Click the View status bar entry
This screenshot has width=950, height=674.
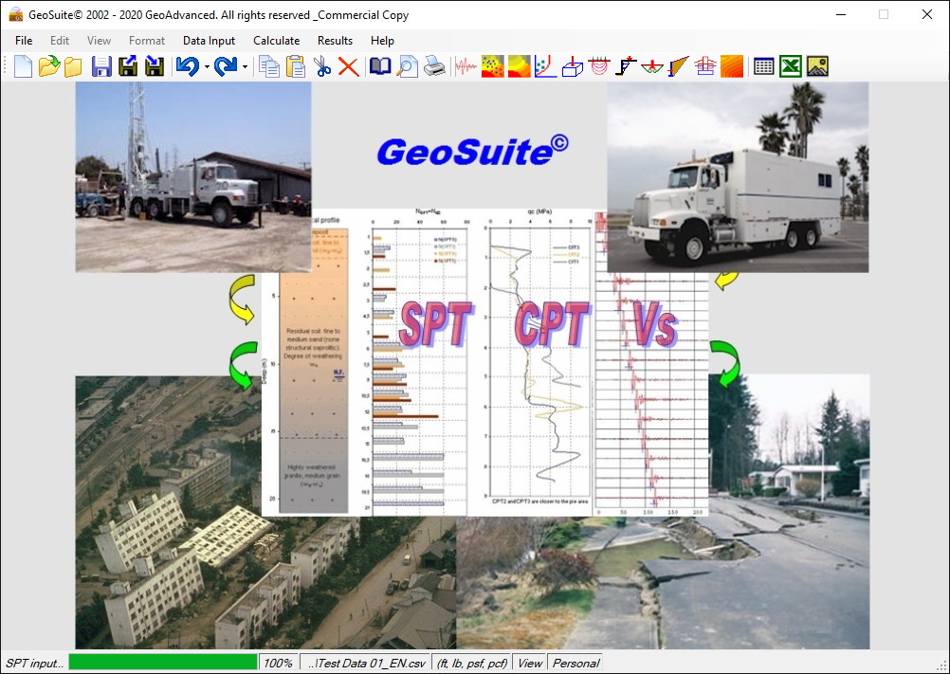(x=530, y=664)
